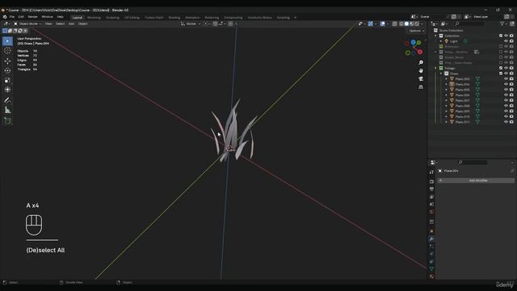Select the Measure tool
Image resolution: width=517 pixels, height=291 pixels.
pos(7,110)
